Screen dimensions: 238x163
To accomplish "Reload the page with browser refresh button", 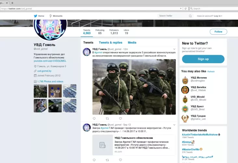I will 185,8.
